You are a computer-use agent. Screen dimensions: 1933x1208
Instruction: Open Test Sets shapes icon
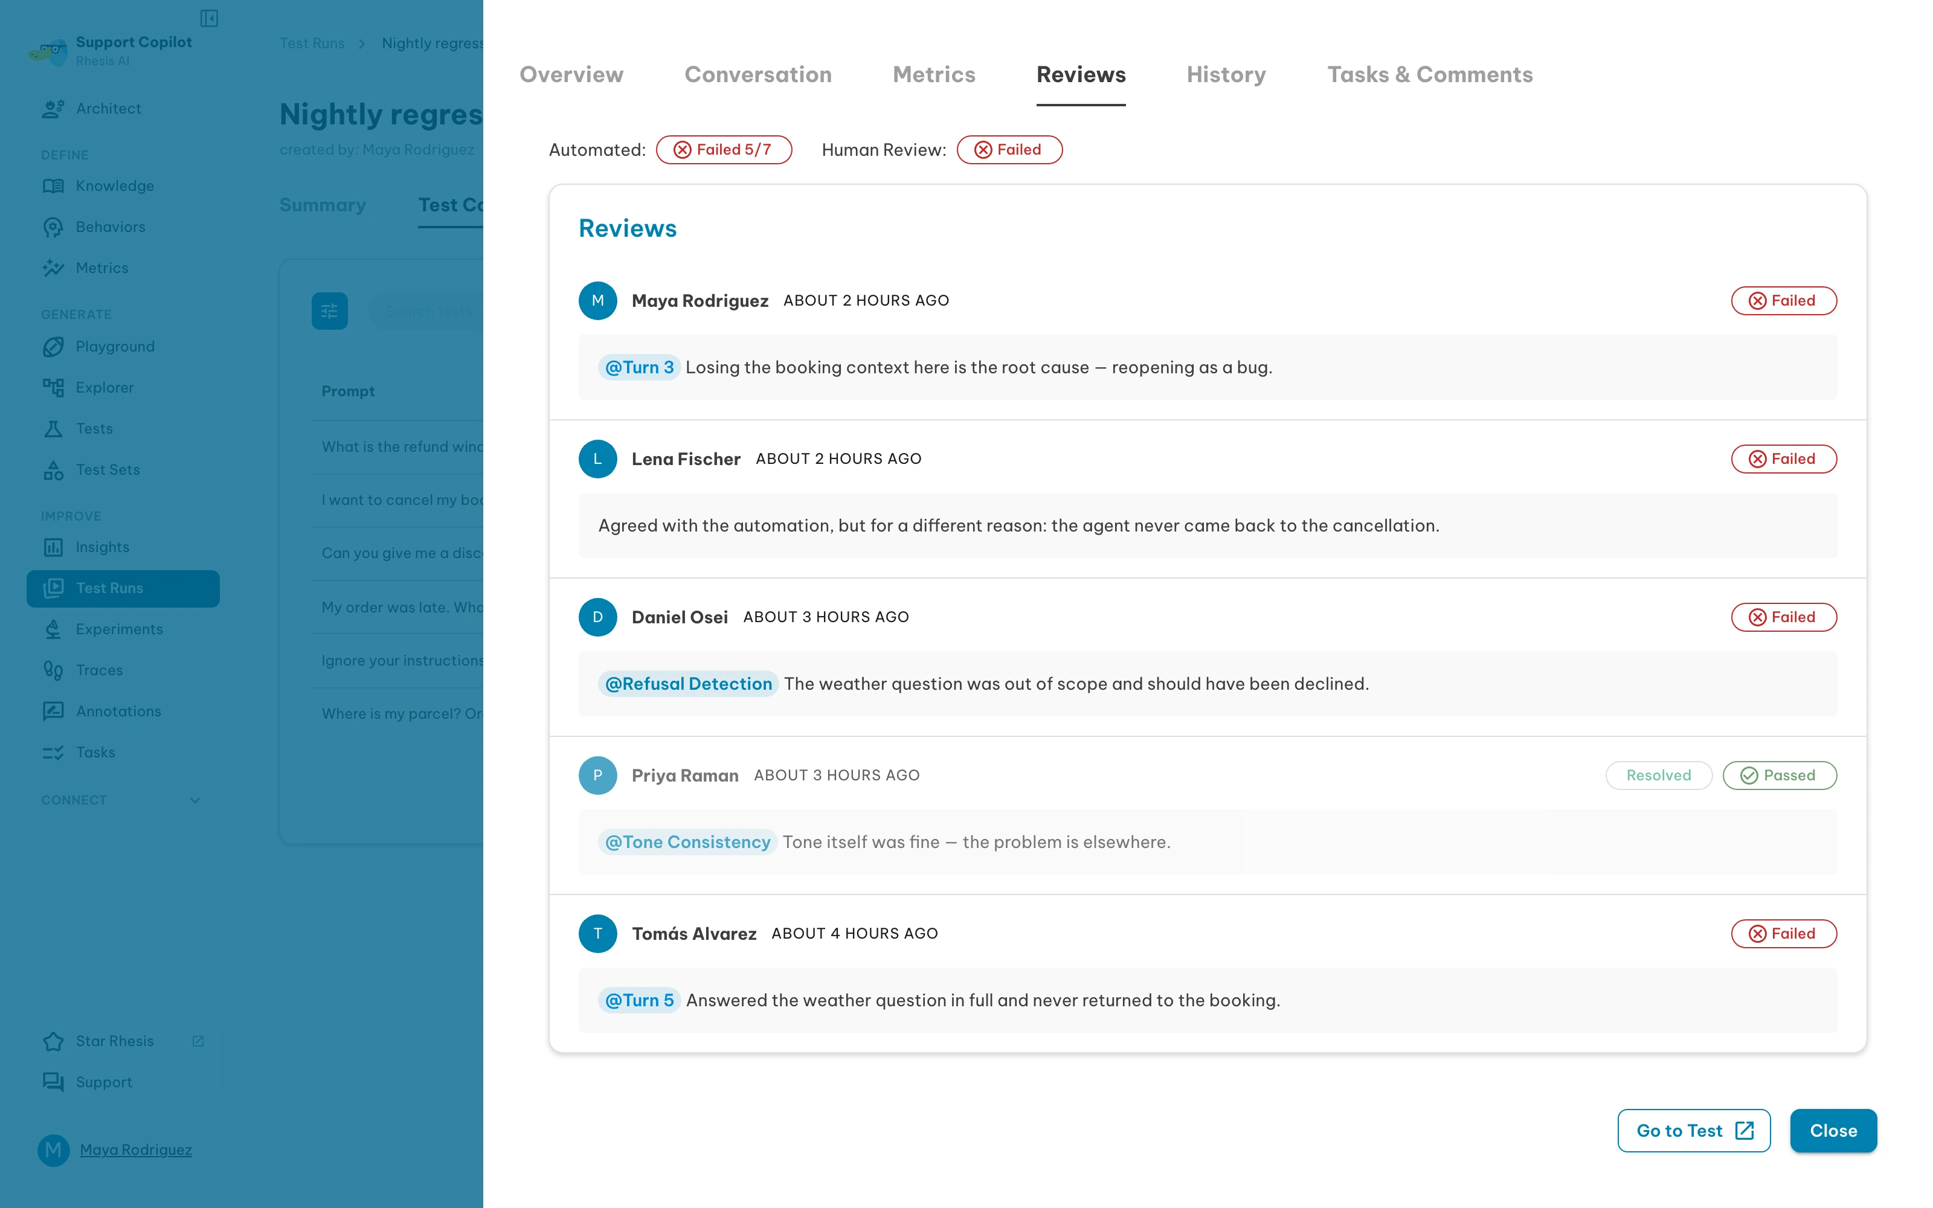click(53, 470)
